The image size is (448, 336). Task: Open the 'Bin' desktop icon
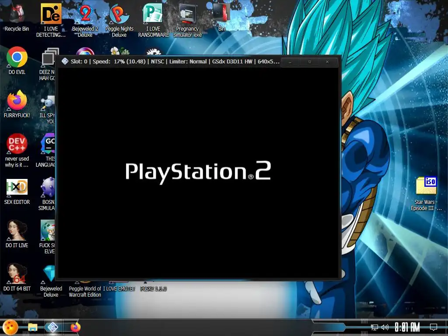[221, 17]
